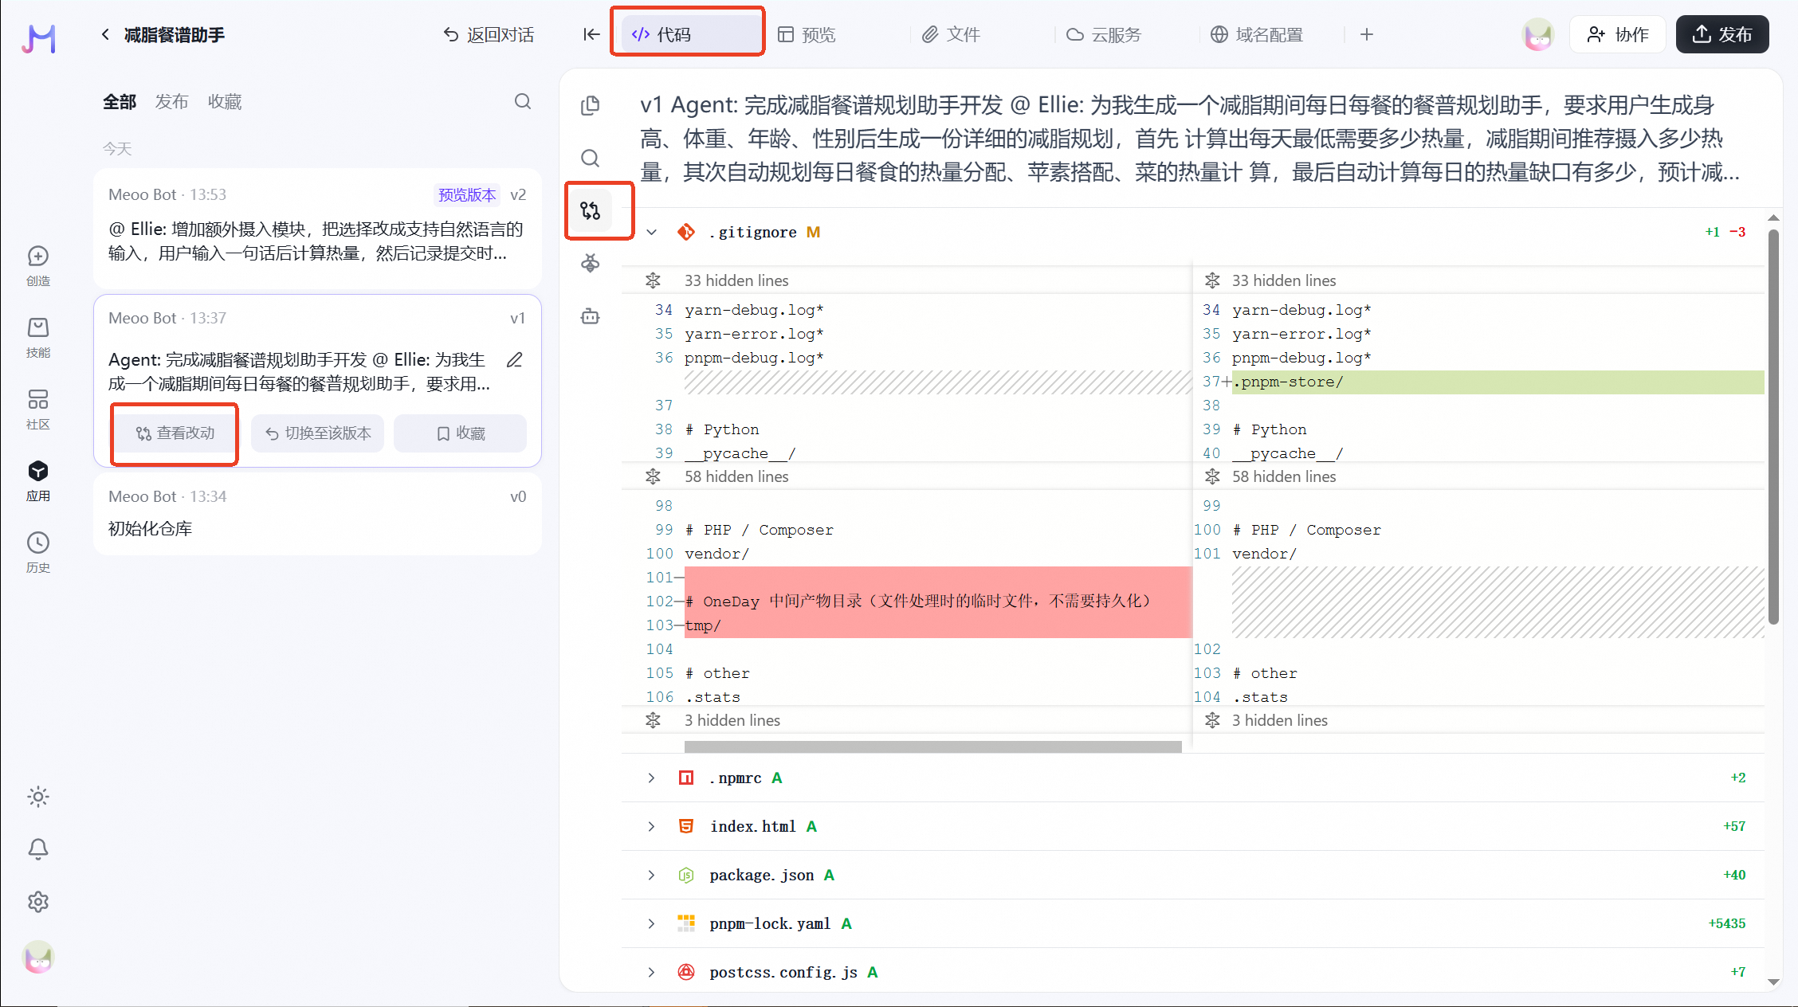
Task: Collapse the .gitignore diff section
Action: 652,232
